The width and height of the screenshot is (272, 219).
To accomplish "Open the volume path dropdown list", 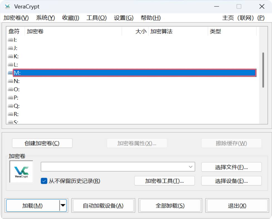I will (x=190, y=167).
